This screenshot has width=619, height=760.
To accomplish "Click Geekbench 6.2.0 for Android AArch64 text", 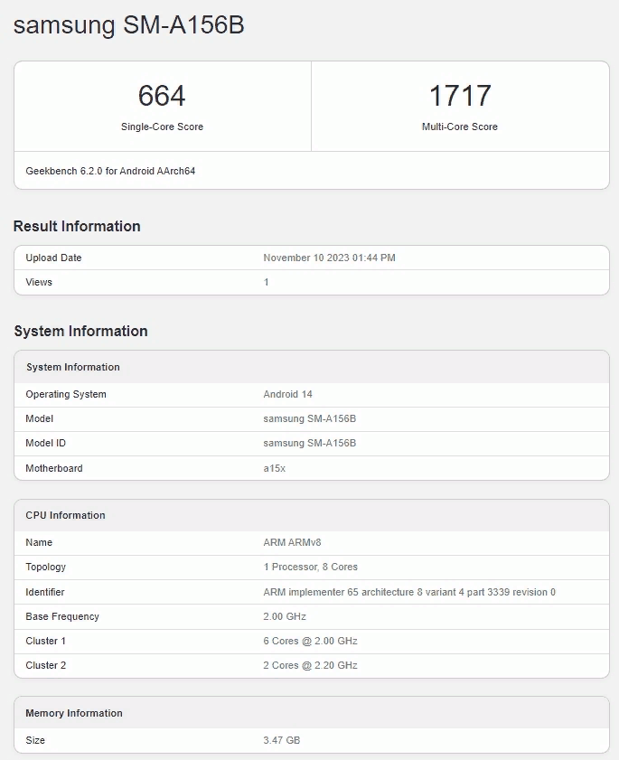I will click(x=110, y=171).
